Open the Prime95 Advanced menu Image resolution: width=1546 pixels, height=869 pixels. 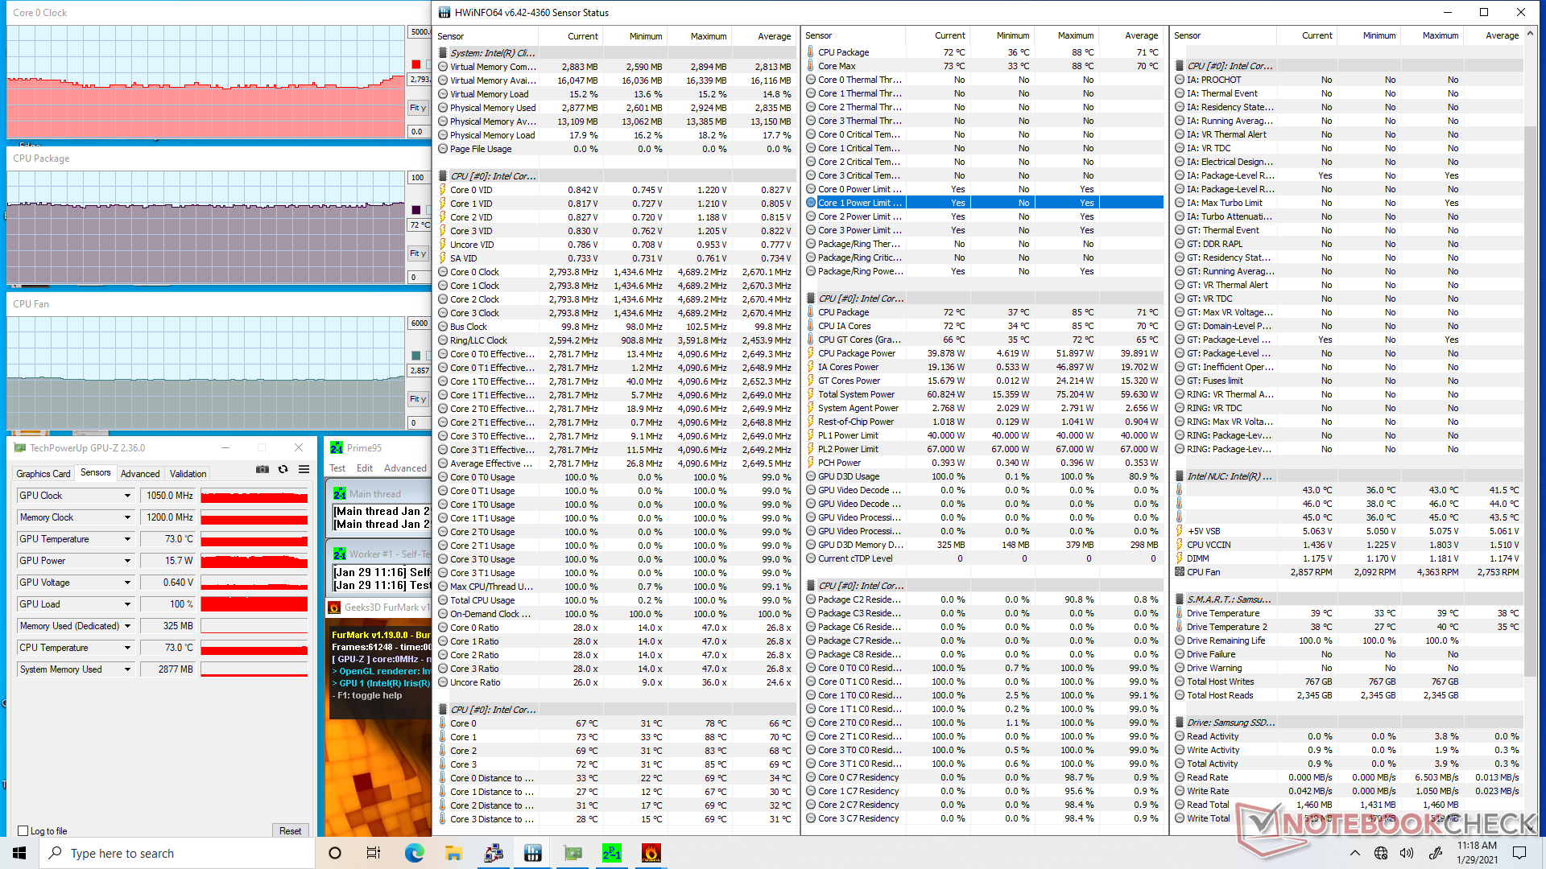(x=405, y=468)
